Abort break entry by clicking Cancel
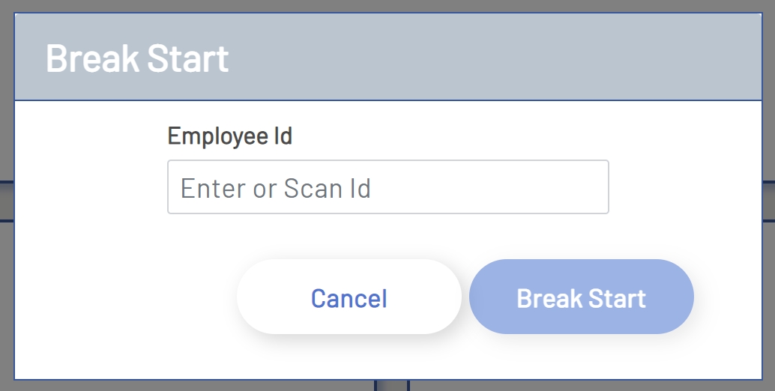Screen dimensions: 775x391 click(x=349, y=297)
